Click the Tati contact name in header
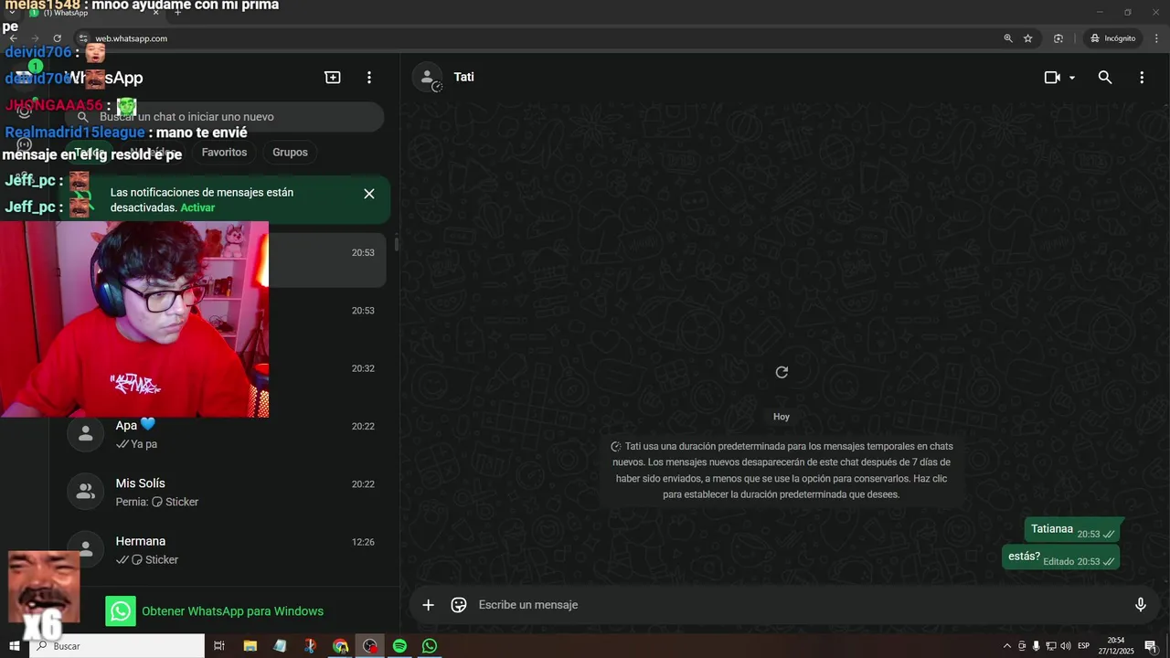 pos(464,77)
